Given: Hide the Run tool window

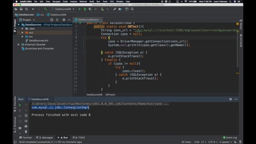Looking at the screenshot, I should pyautogui.click(x=236, y=99).
